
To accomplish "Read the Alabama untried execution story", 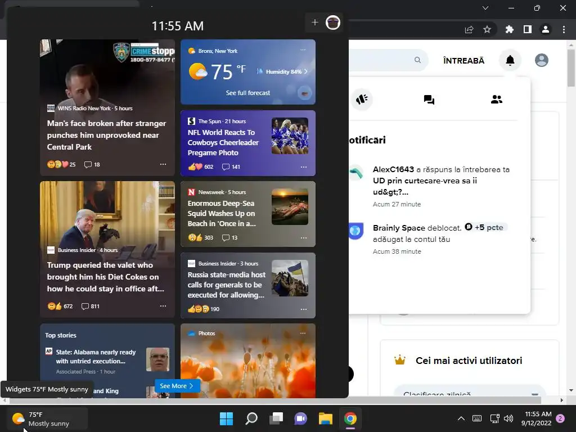I will pyautogui.click(x=107, y=361).
